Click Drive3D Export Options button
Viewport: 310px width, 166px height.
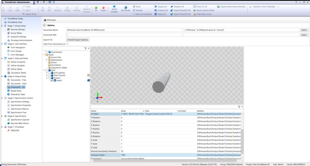78,40
